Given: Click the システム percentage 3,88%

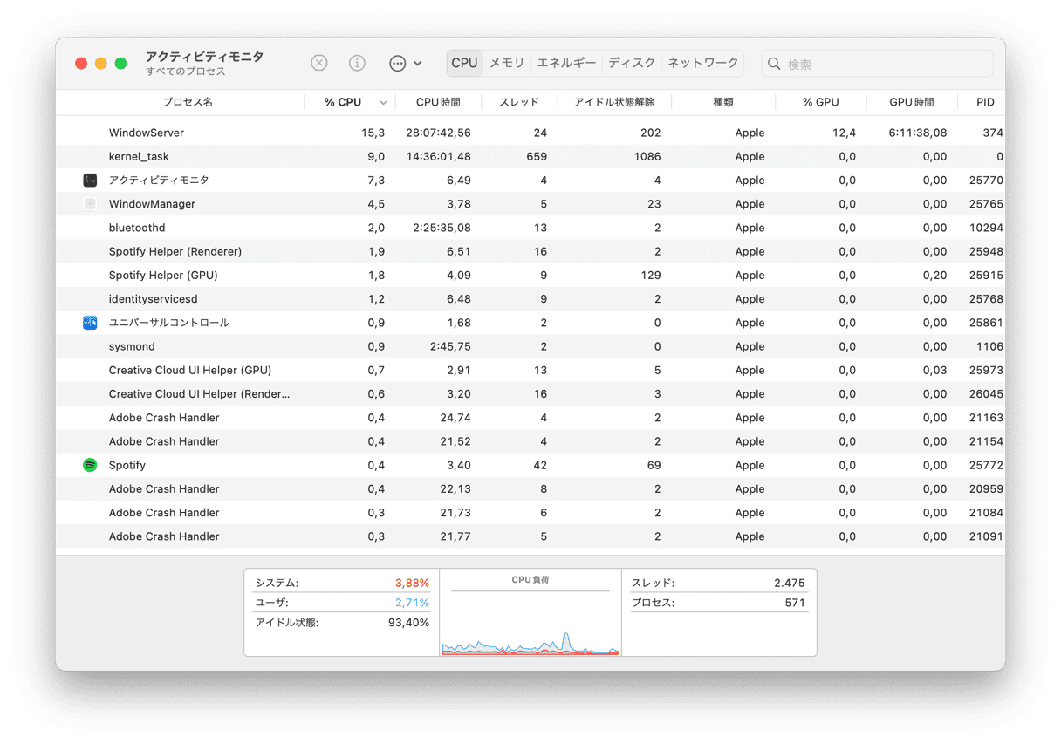Looking at the screenshot, I should [412, 583].
